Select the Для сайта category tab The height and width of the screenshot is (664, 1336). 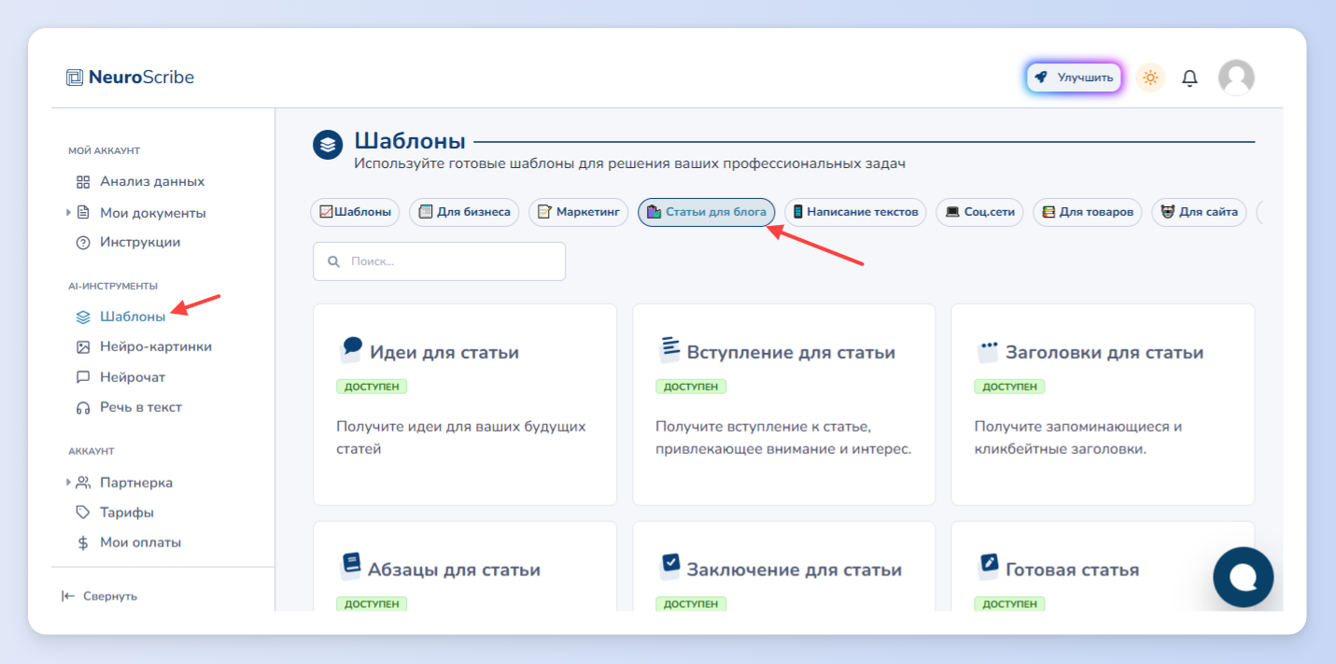1199,212
